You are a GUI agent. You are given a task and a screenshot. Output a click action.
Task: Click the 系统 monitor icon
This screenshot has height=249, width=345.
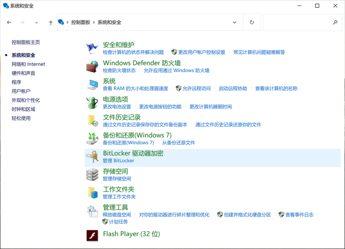point(92,84)
